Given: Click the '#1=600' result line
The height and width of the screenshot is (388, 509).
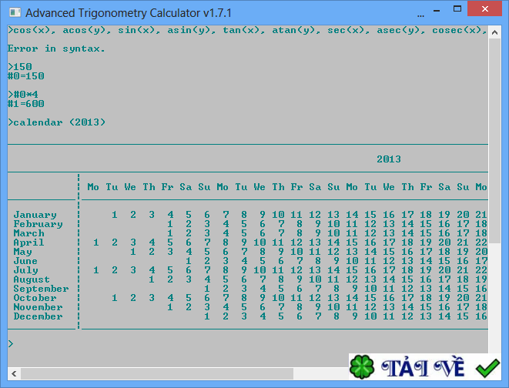Looking at the screenshot, I should point(26,104).
